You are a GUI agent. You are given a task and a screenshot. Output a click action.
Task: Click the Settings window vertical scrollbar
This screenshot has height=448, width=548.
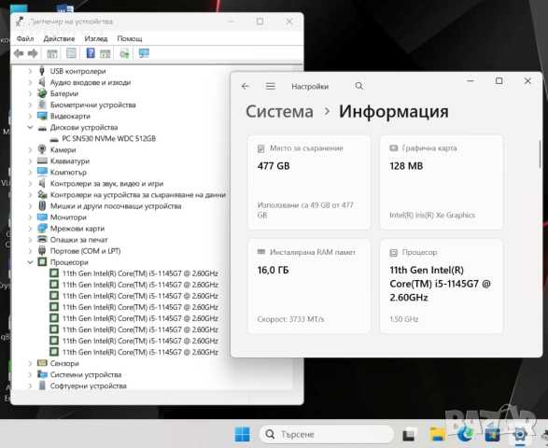click(x=540, y=155)
